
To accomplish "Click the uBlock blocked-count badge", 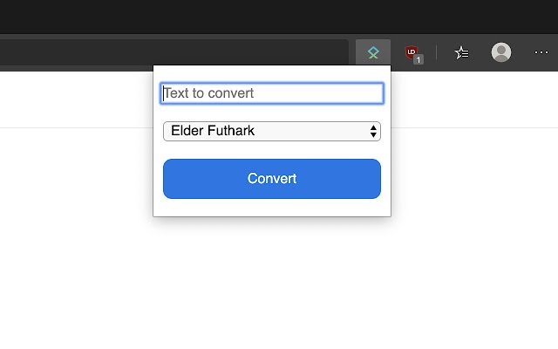I will pyautogui.click(x=418, y=60).
